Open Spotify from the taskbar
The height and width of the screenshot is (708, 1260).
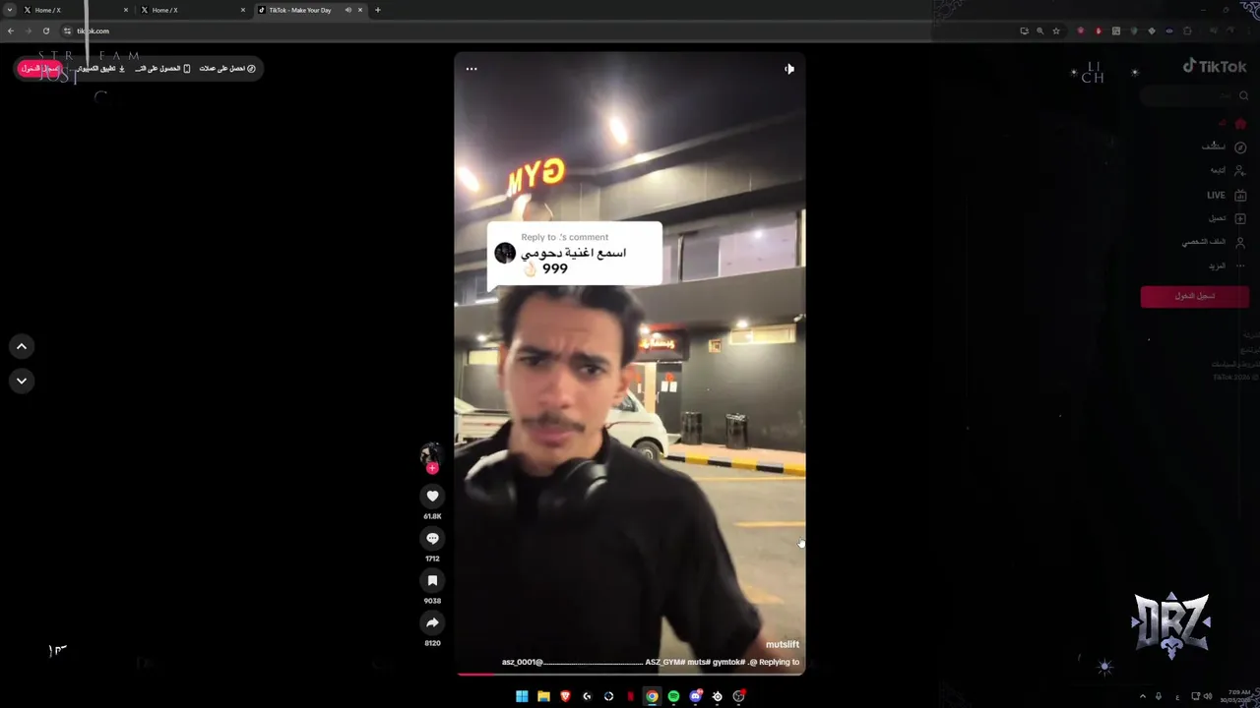673,696
